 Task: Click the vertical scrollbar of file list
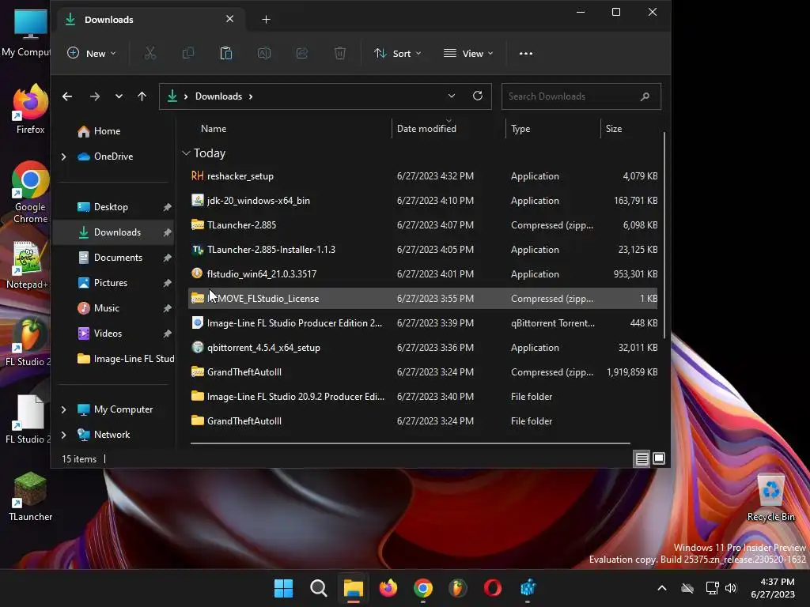(664, 236)
